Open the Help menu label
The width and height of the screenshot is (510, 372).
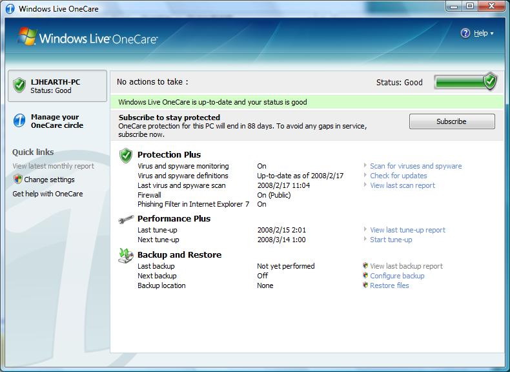[x=480, y=33]
